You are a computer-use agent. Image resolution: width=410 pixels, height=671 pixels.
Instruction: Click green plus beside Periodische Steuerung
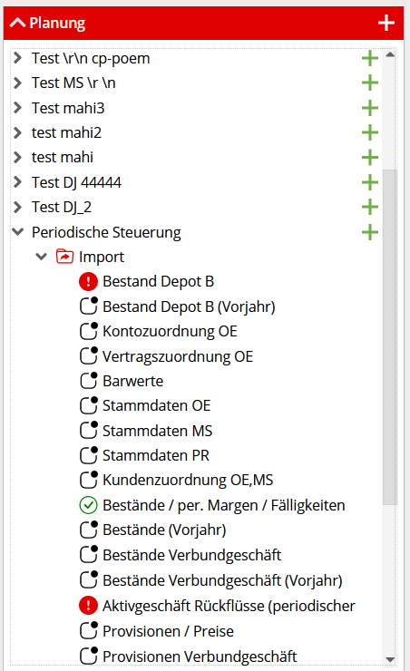[370, 232]
